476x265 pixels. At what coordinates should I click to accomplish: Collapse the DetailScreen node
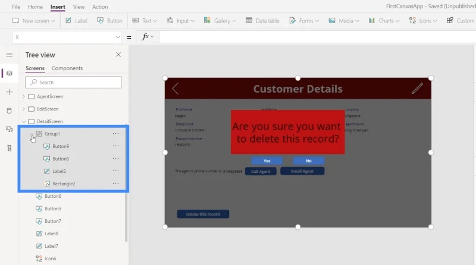pyautogui.click(x=24, y=121)
